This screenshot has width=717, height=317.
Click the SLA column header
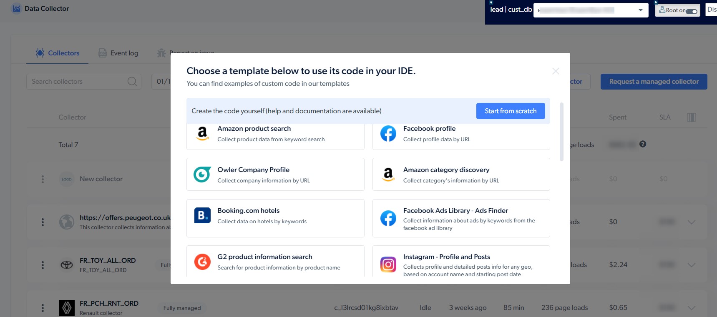[665, 117]
